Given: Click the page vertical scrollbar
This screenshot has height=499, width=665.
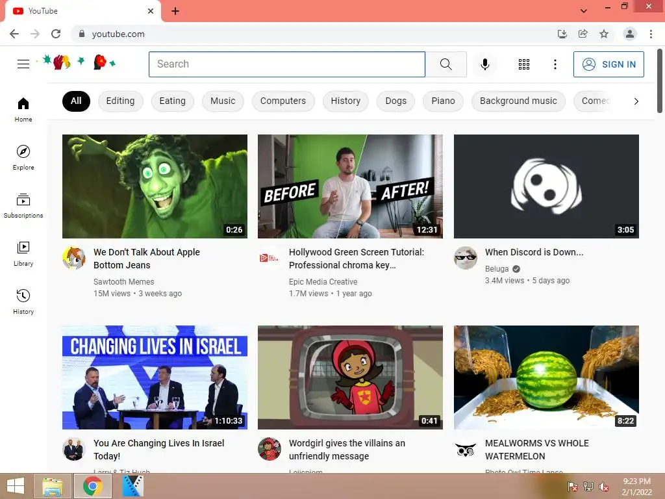Looking at the screenshot, I should (x=660, y=81).
